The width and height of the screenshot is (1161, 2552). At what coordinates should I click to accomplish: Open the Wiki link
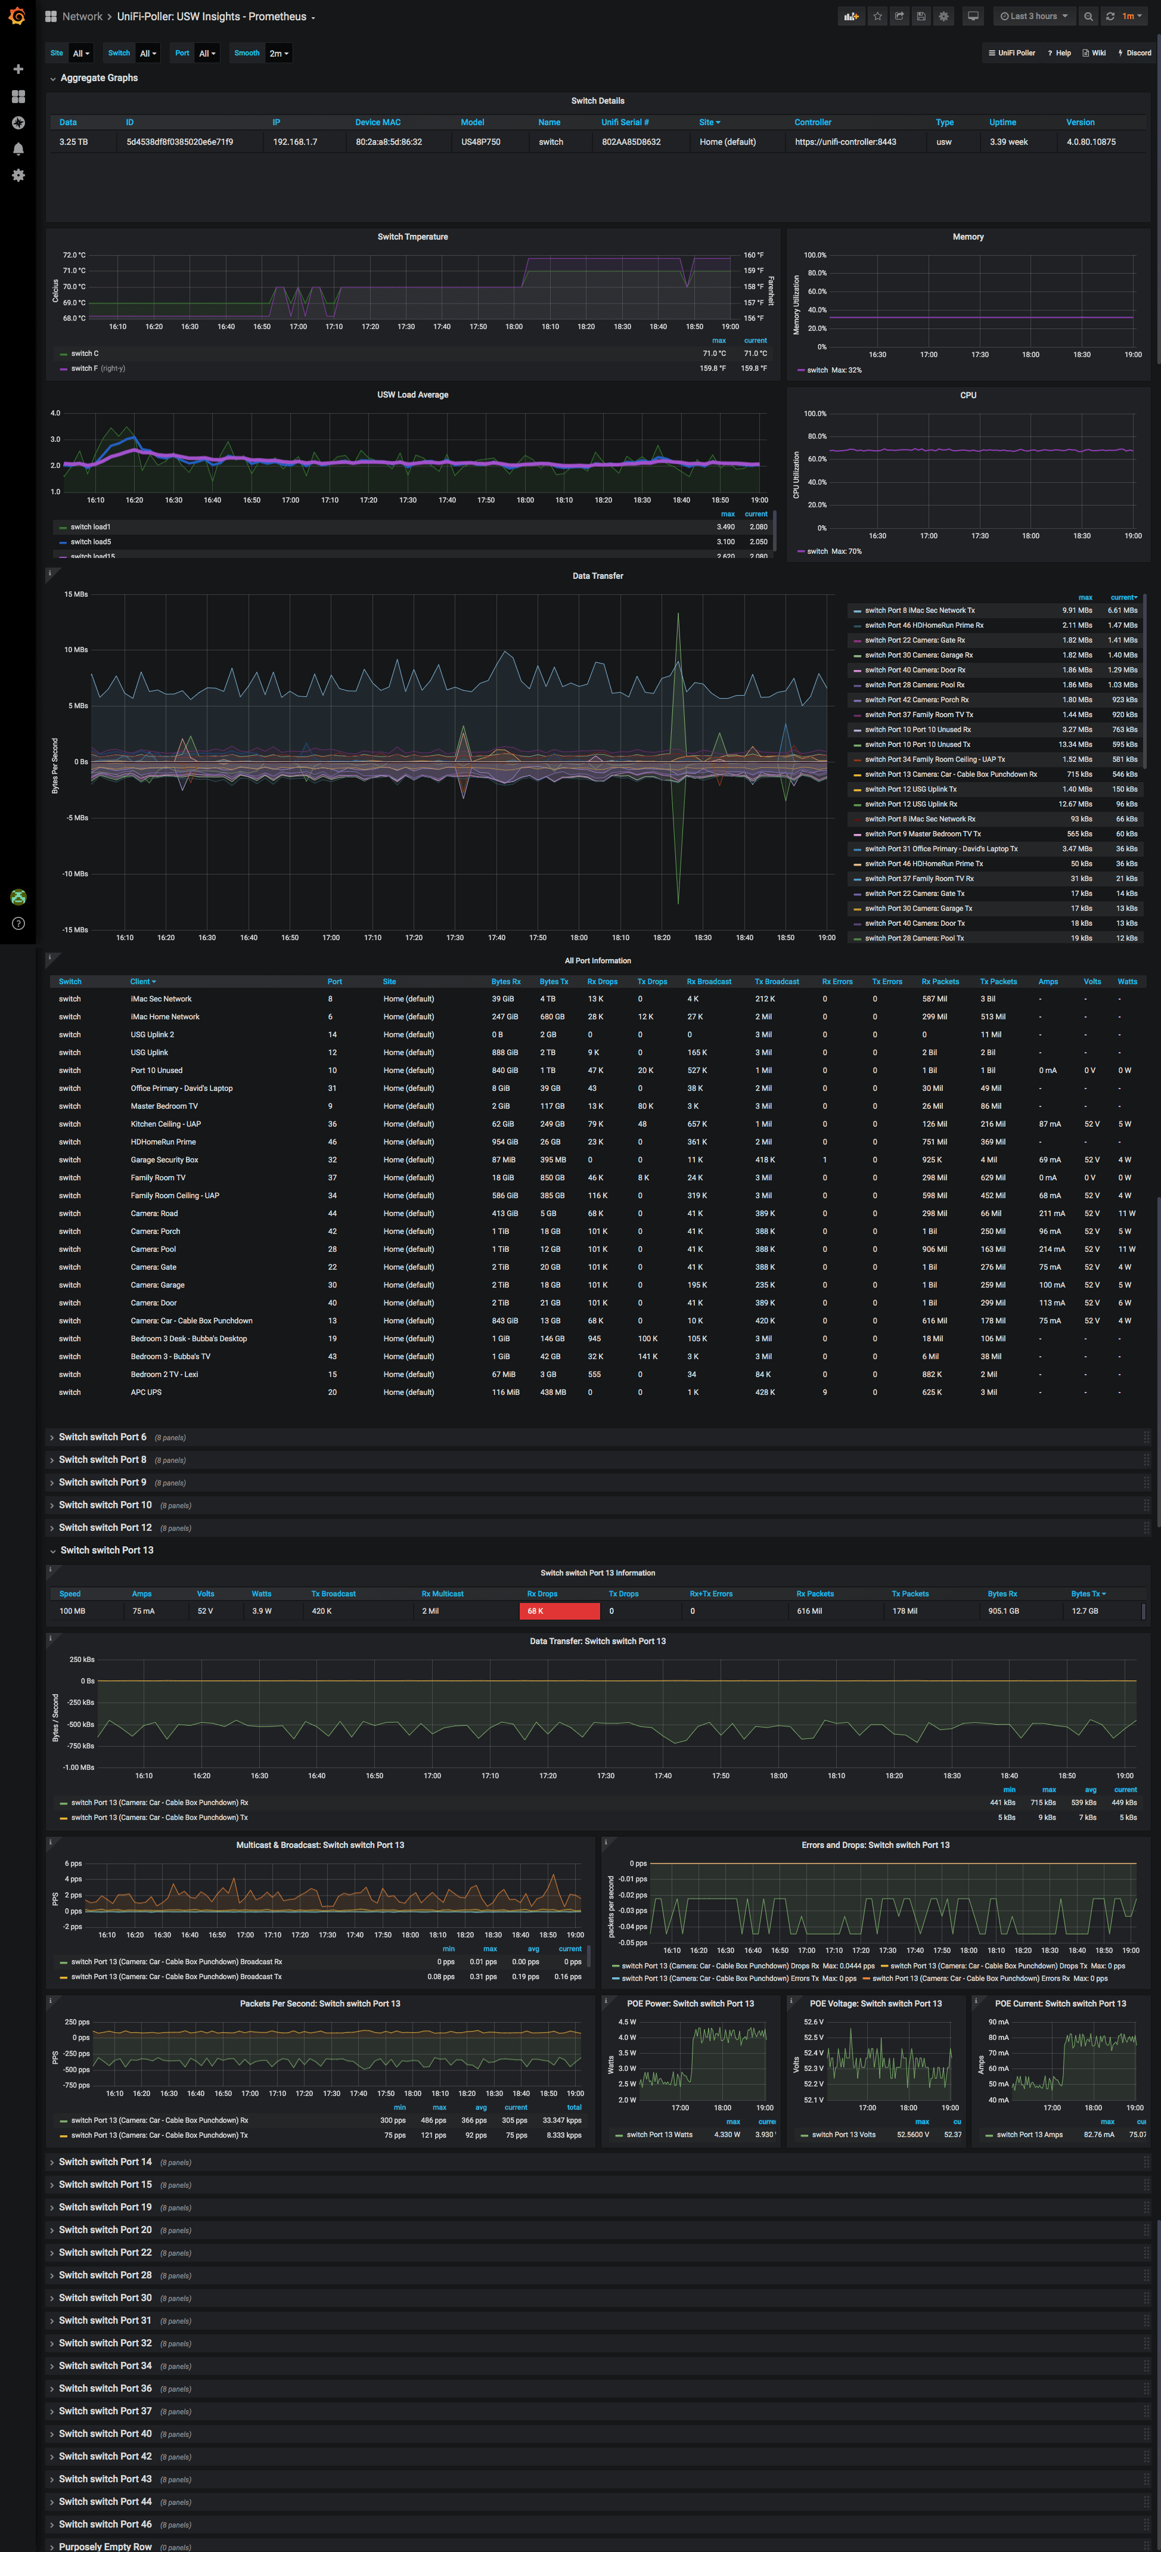pyautogui.click(x=1094, y=54)
